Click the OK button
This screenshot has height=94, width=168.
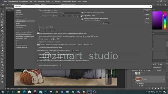tap(147, 11)
